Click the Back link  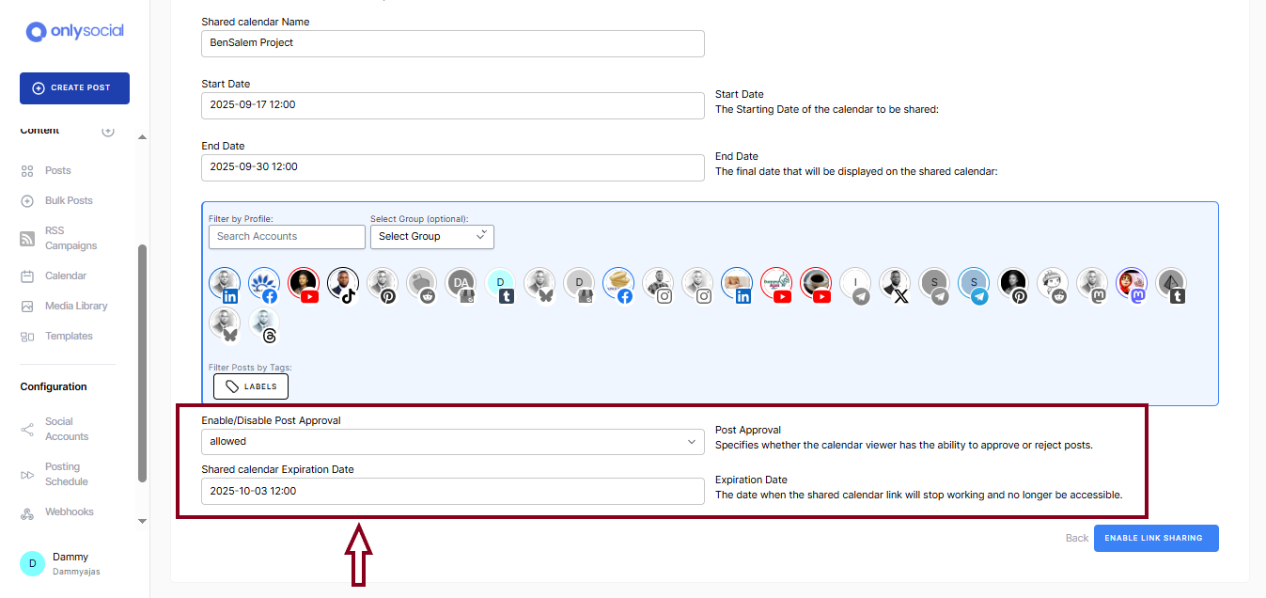(1076, 538)
